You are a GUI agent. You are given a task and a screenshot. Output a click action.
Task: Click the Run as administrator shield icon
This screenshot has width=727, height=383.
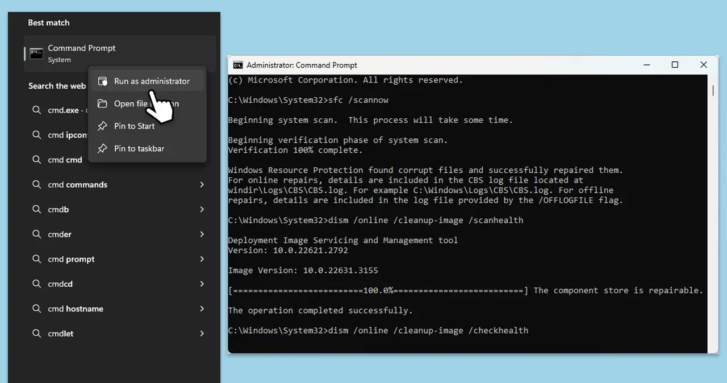(102, 81)
